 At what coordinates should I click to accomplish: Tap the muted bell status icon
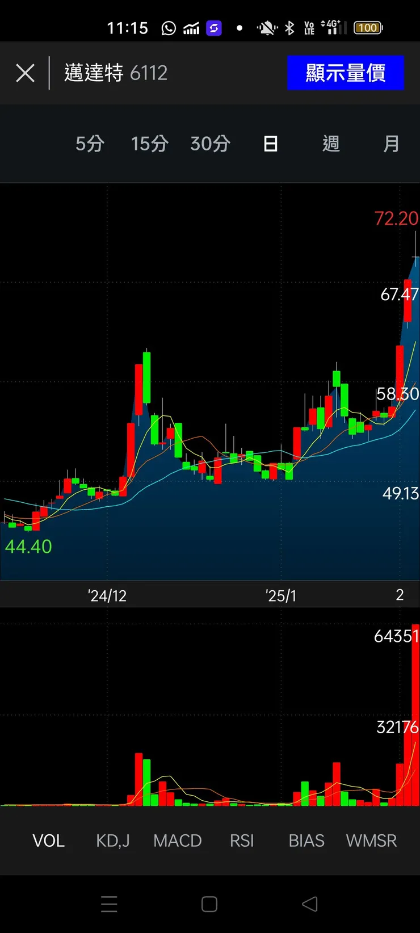coord(266,28)
